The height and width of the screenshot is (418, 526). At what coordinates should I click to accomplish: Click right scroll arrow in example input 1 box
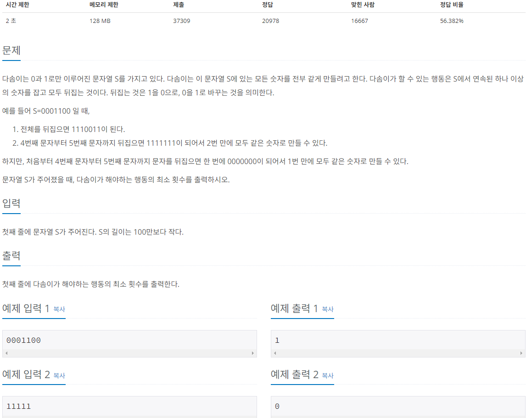point(252,353)
